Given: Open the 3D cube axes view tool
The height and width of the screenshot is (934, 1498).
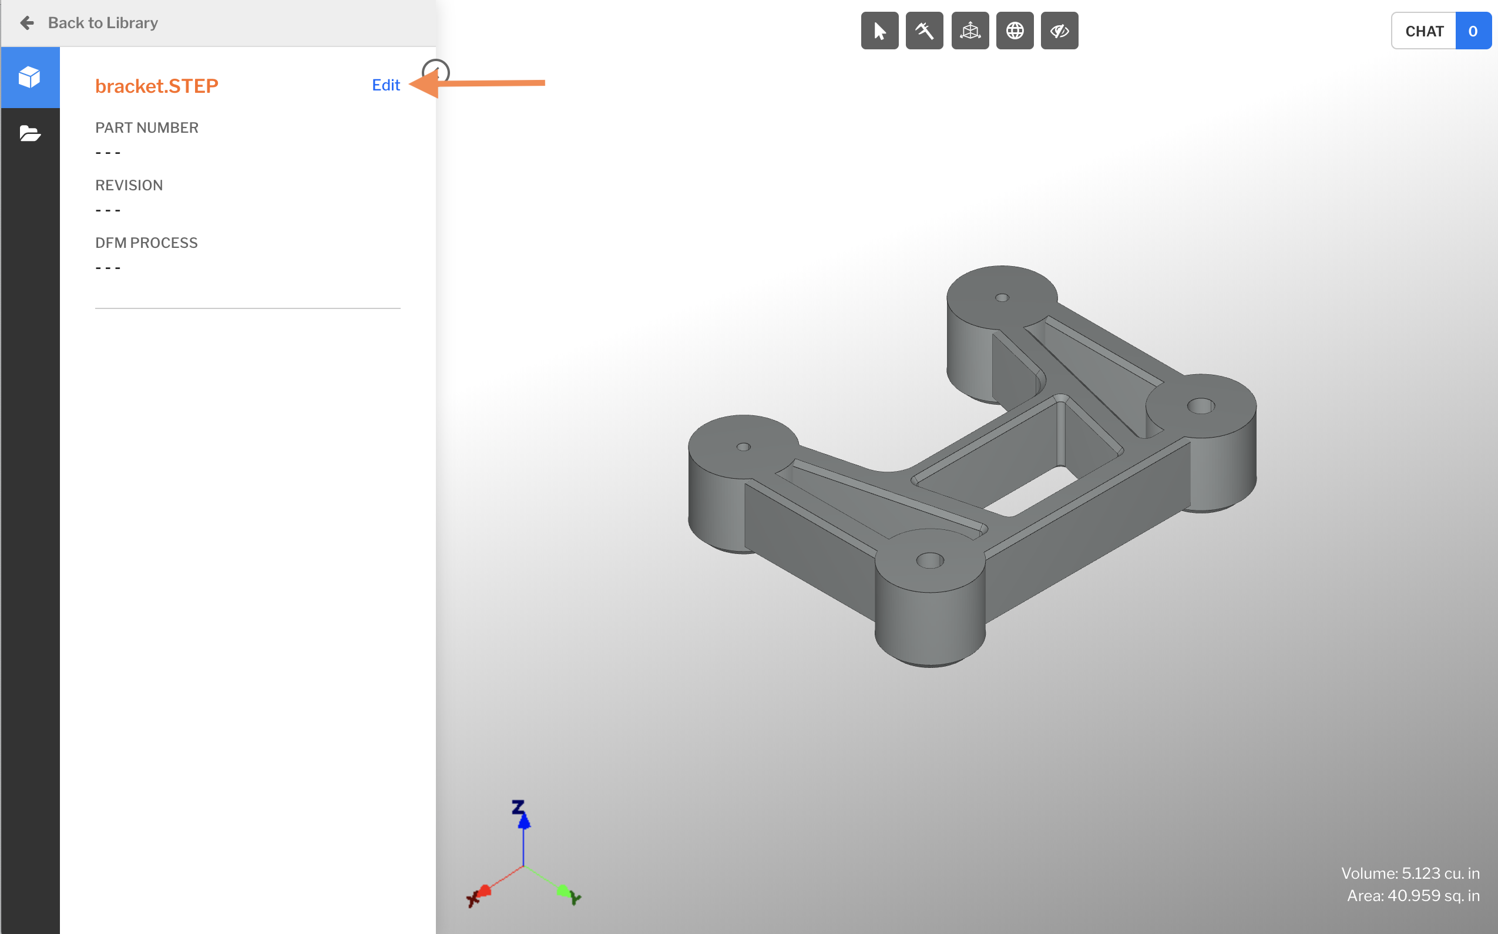Looking at the screenshot, I should 970,31.
